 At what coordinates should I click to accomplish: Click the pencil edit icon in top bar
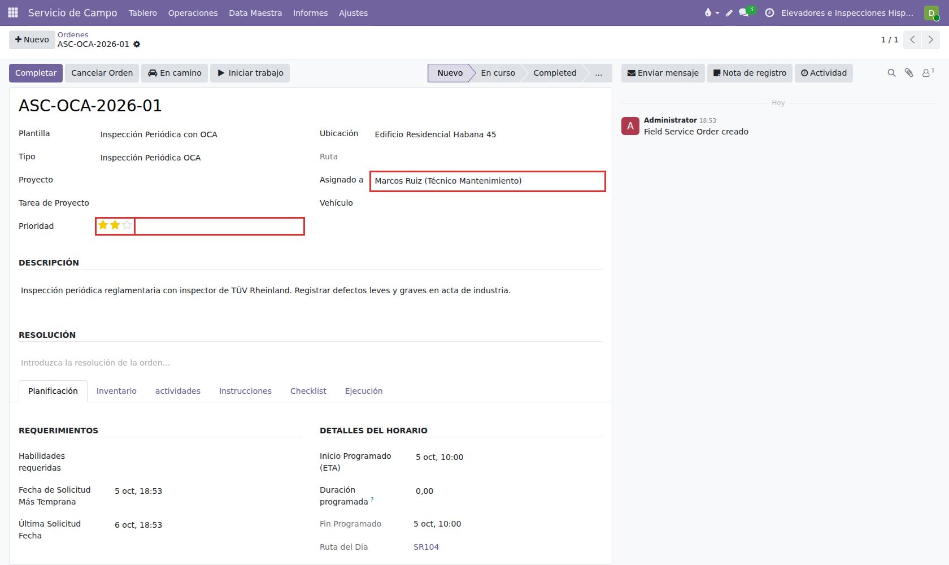(729, 13)
